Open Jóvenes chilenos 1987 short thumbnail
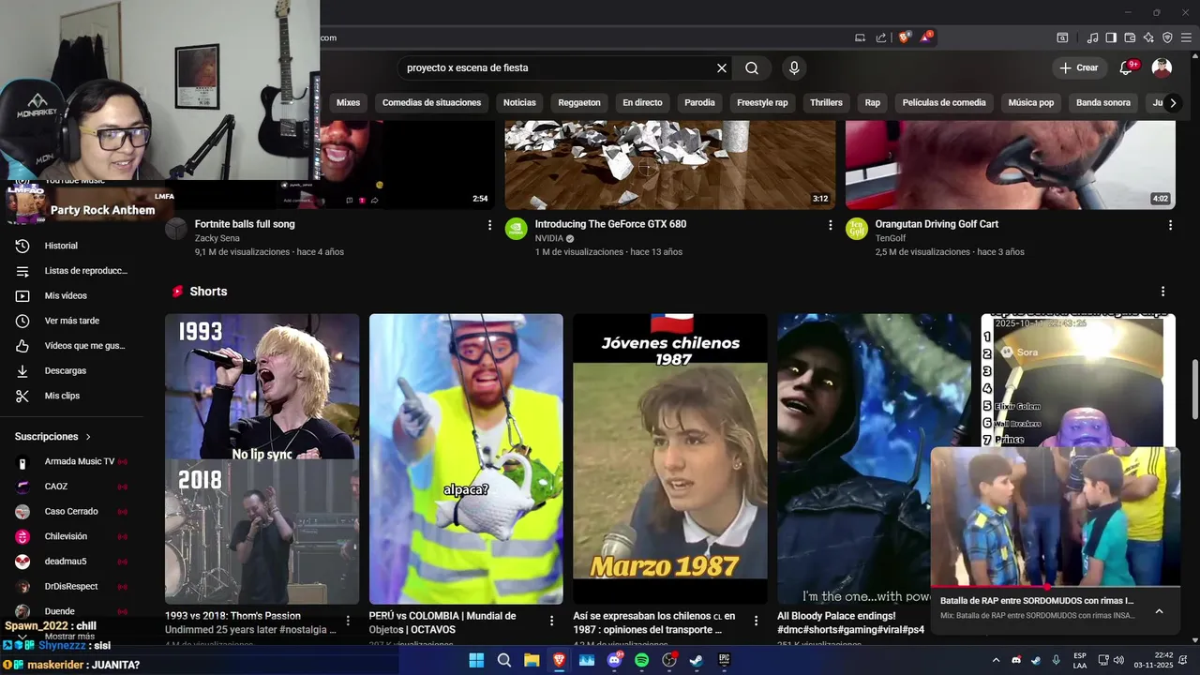This screenshot has width=1200, height=675. 670,459
